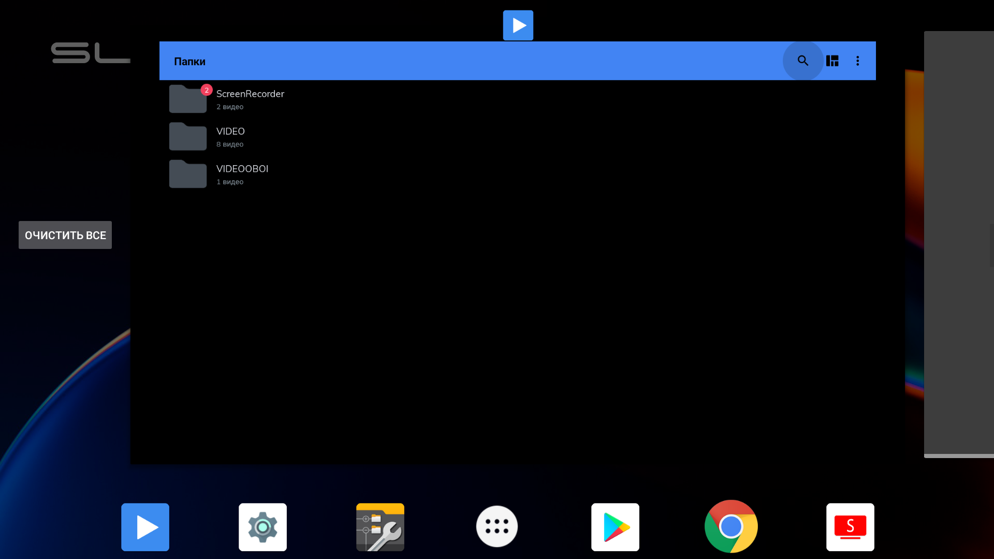Launch the blue video player dock app

pyautogui.click(x=145, y=527)
